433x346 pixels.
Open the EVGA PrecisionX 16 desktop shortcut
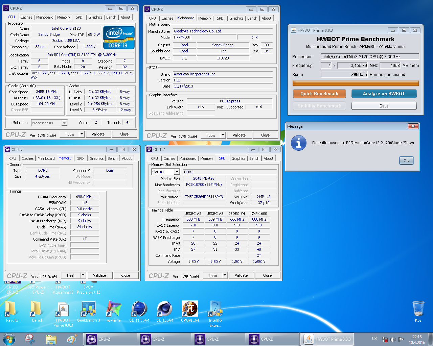point(88,288)
